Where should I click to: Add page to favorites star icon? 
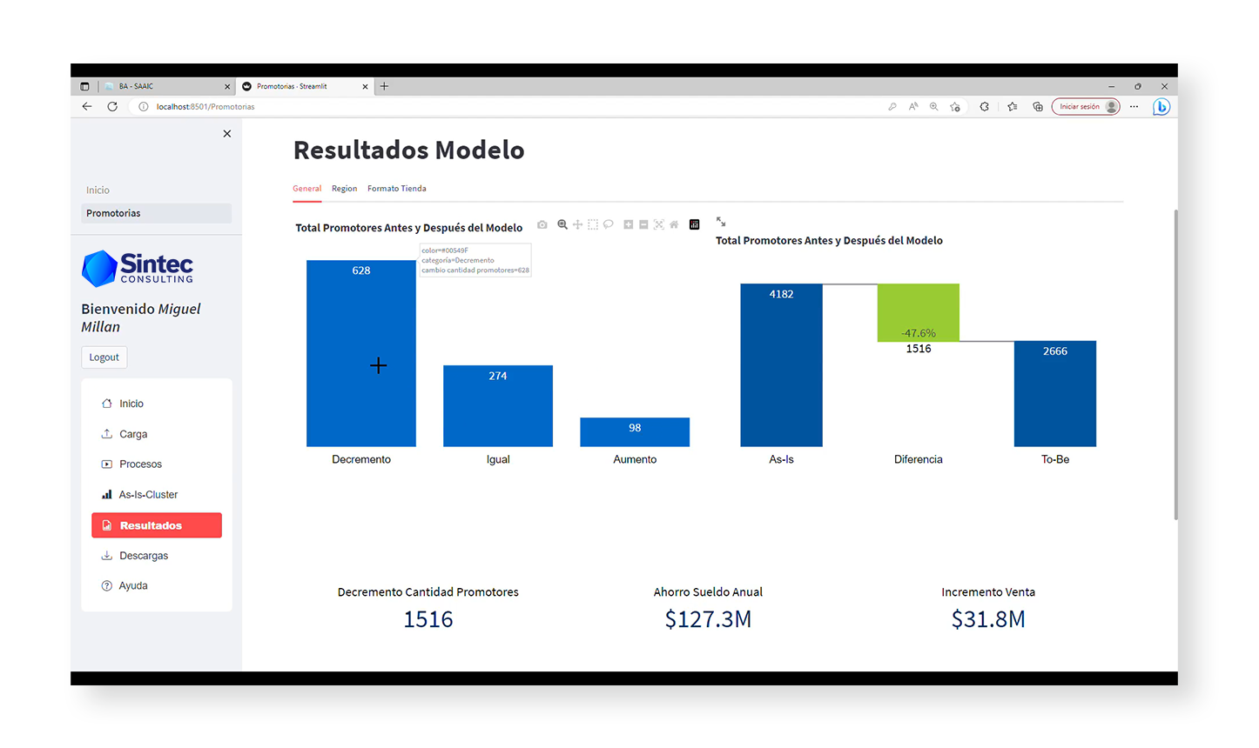955,106
